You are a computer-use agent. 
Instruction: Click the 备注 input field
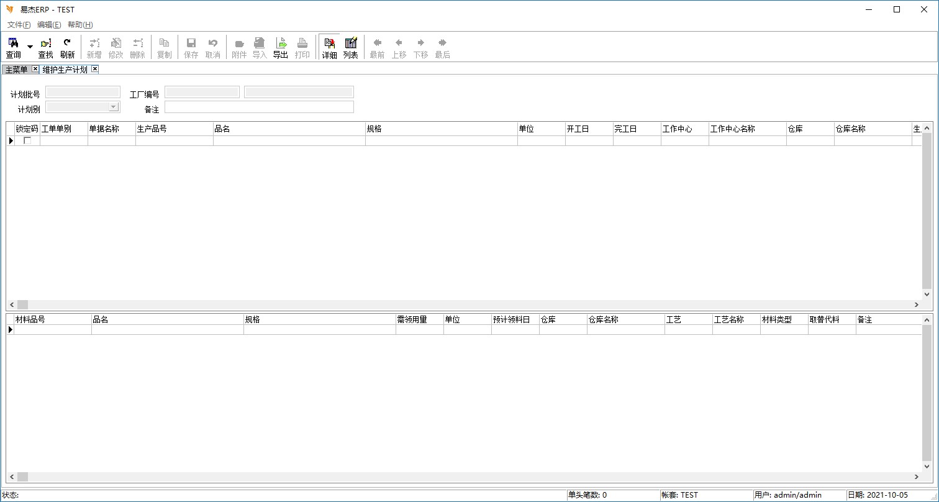pyautogui.click(x=259, y=107)
